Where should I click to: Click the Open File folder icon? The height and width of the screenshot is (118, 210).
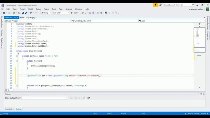(x=19, y=13)
